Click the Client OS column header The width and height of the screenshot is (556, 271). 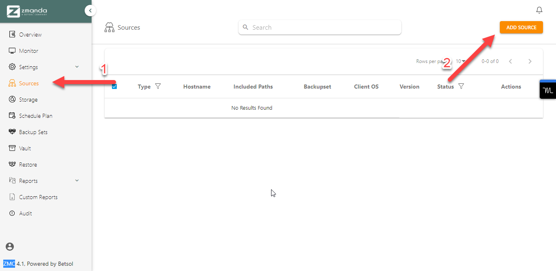(x=366, y=87)
